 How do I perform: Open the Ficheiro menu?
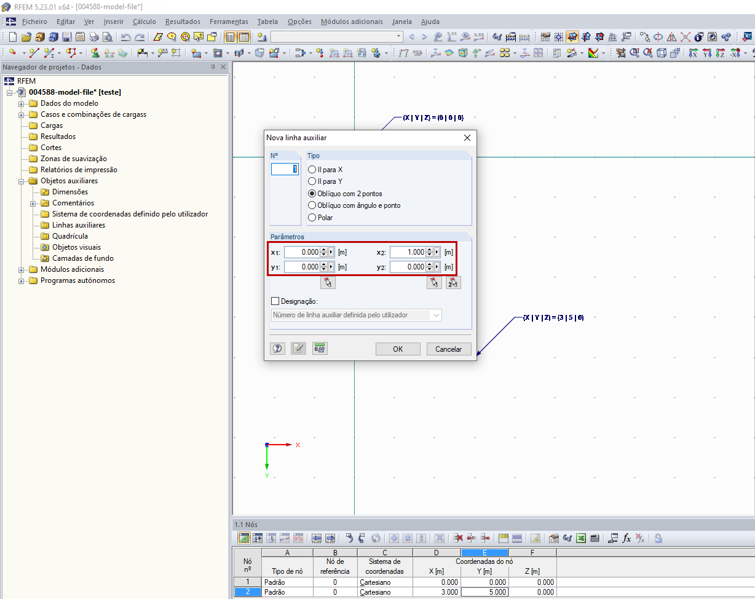(34, 22)
